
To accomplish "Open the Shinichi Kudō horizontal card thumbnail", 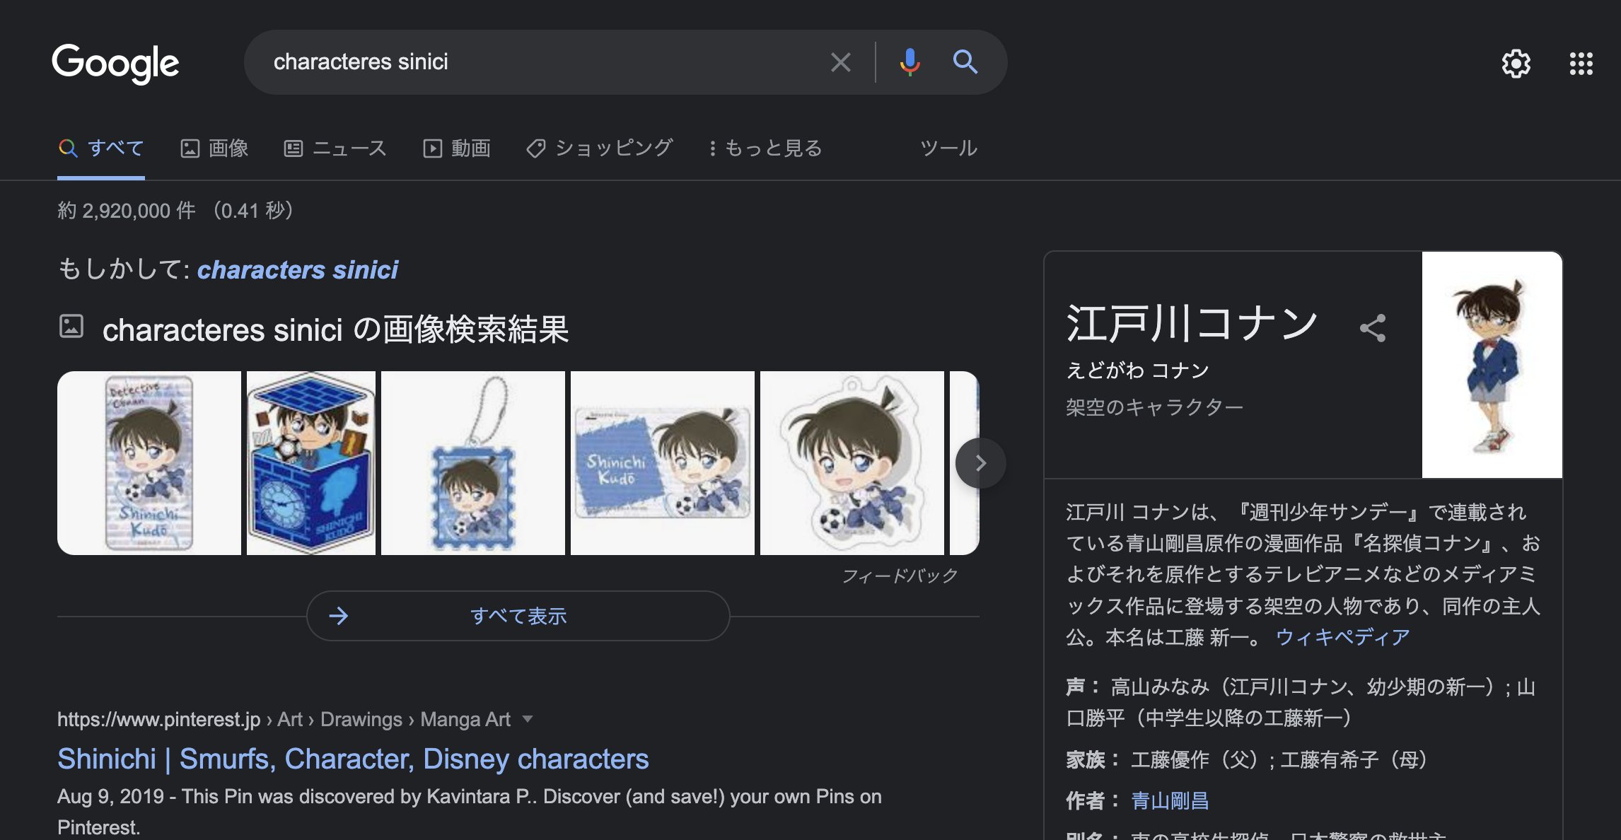I will (663, 463).
